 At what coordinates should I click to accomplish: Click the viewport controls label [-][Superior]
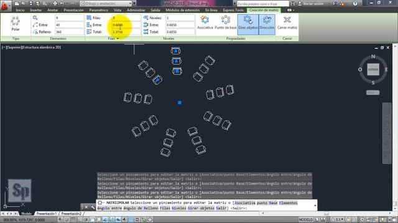(31, 47)
